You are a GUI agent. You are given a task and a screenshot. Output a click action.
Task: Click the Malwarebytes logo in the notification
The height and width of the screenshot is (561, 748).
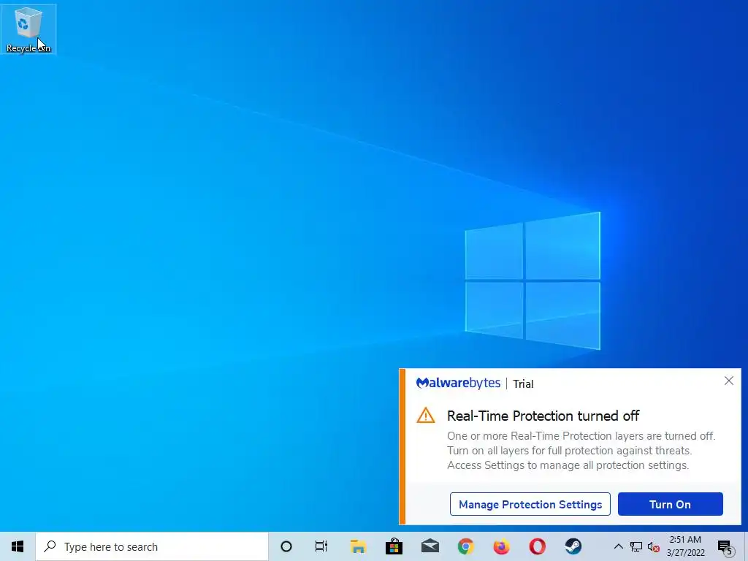point(458,383)
